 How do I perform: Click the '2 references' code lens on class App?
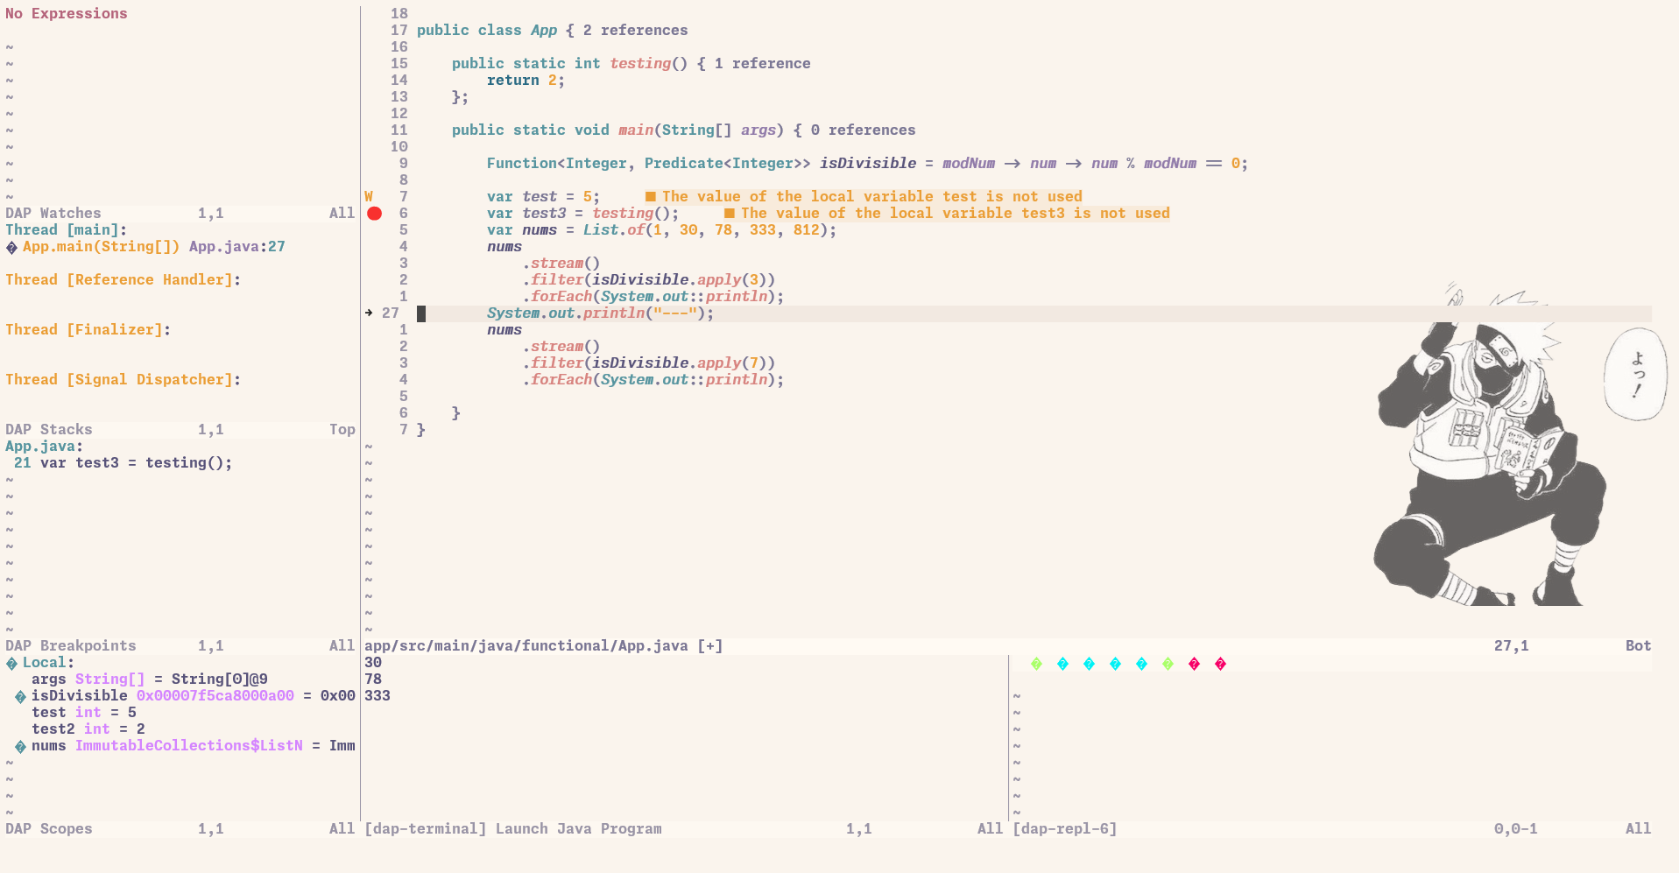pyautogui.click(x=636, y=30)
